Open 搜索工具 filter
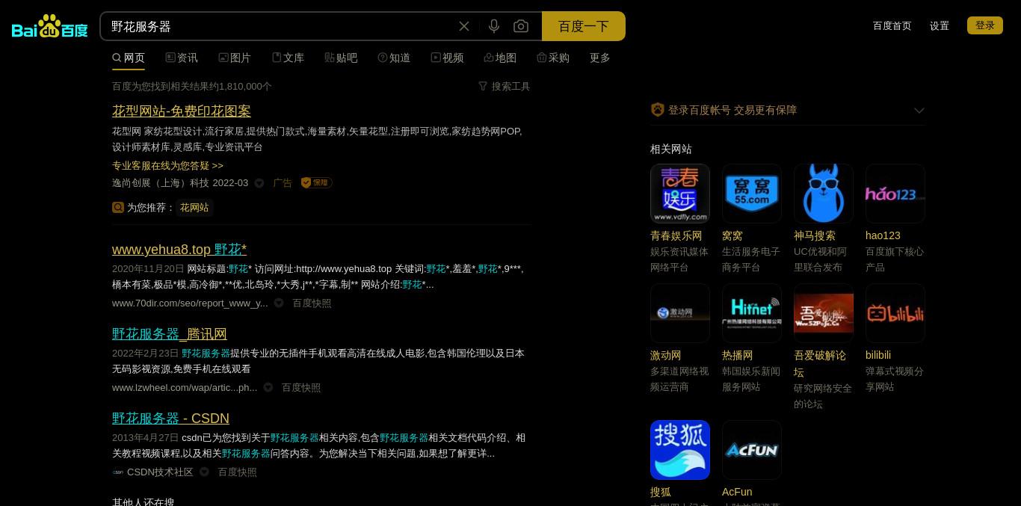This screenshot has width=1021, height=506. [505, 86]
